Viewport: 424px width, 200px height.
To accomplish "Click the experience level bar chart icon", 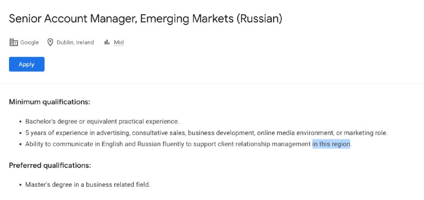I will point(107,42).
